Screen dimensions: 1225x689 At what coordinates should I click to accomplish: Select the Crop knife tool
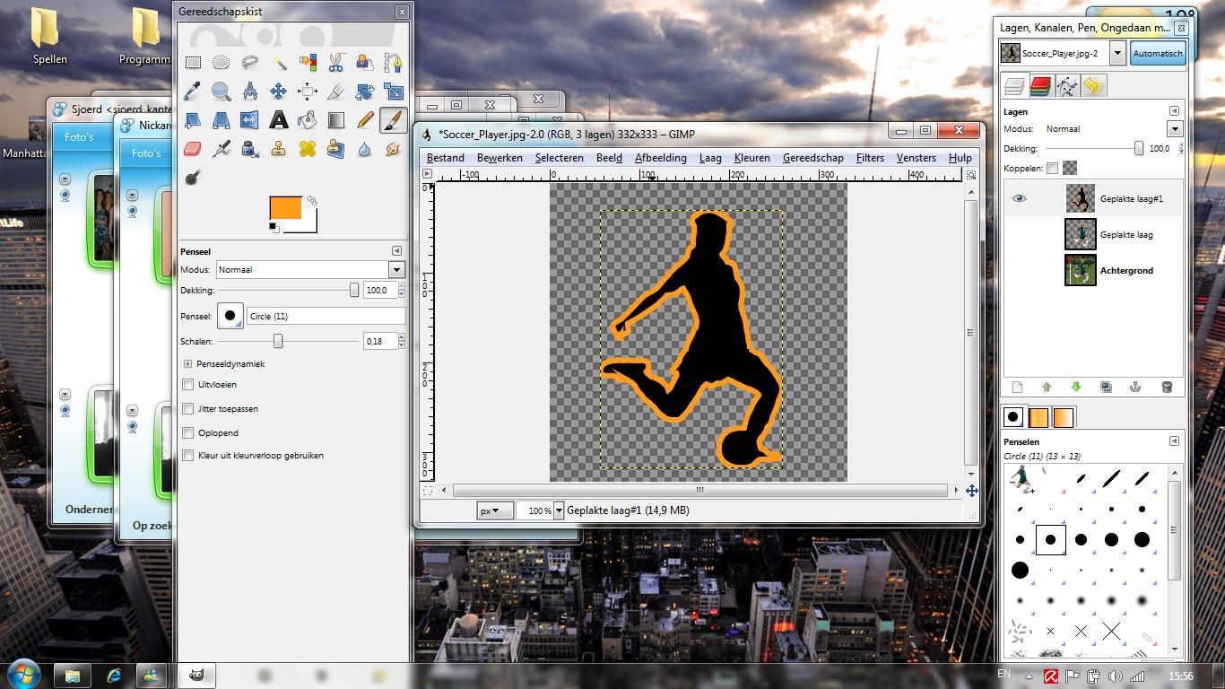click(x=336, y=92)
